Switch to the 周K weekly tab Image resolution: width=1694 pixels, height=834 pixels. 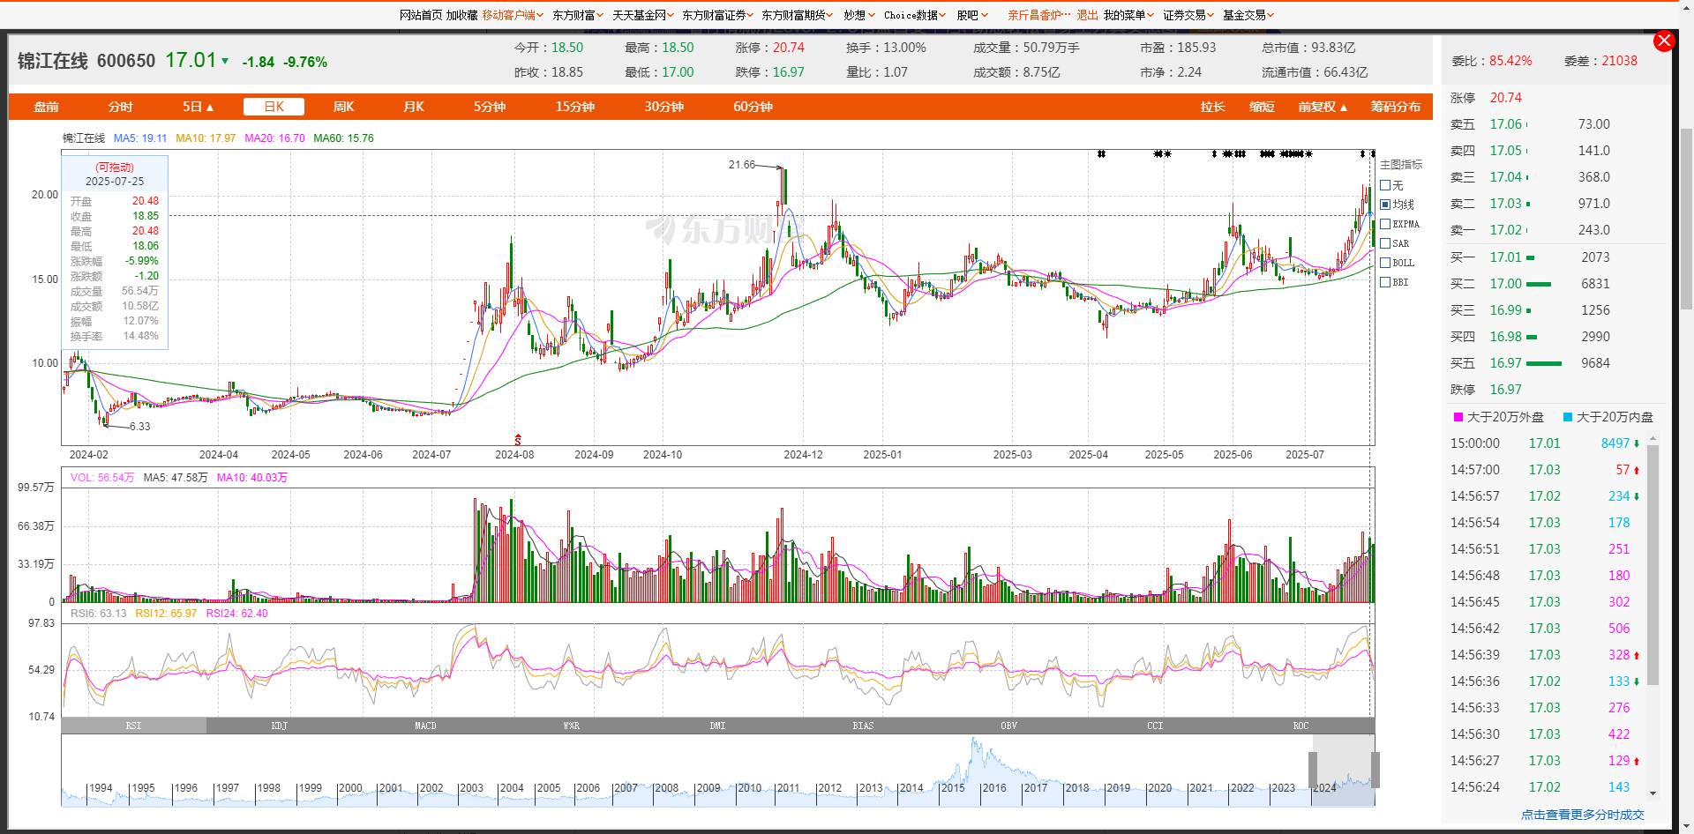(343, 107)
